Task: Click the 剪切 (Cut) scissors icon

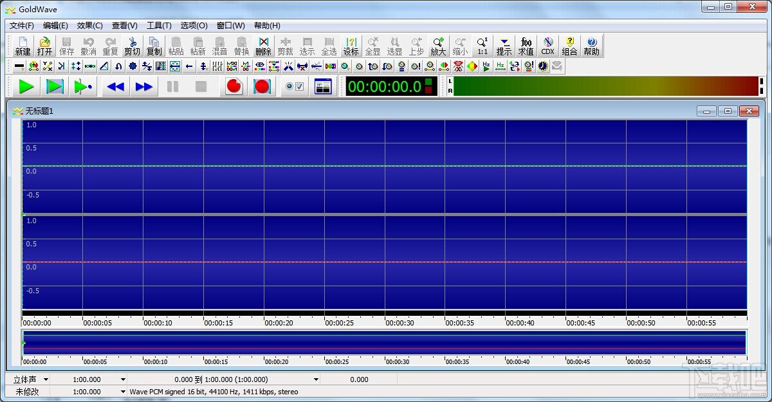Action: [x=132, y=45]
